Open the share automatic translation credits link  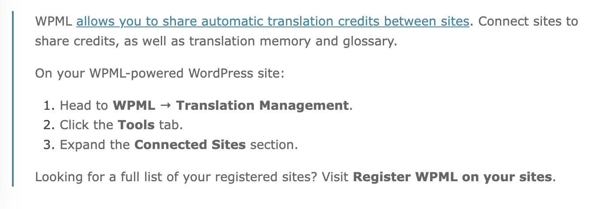click(272, 22)
